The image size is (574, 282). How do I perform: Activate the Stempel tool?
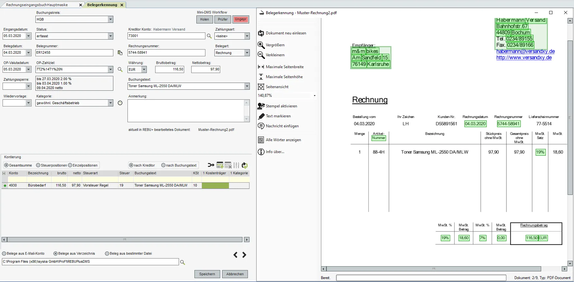coord(261,106)
